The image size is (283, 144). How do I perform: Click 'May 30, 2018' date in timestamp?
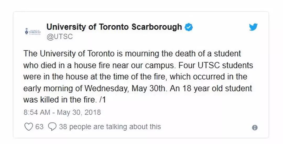tap(79, 112)
